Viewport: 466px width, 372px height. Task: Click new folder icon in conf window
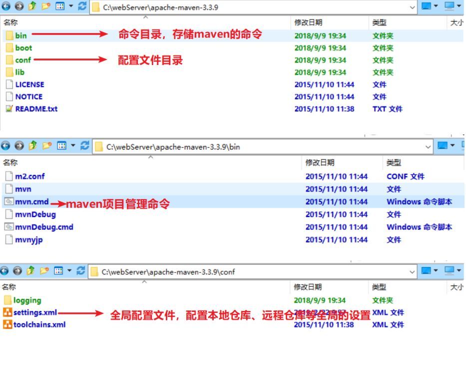44,270
